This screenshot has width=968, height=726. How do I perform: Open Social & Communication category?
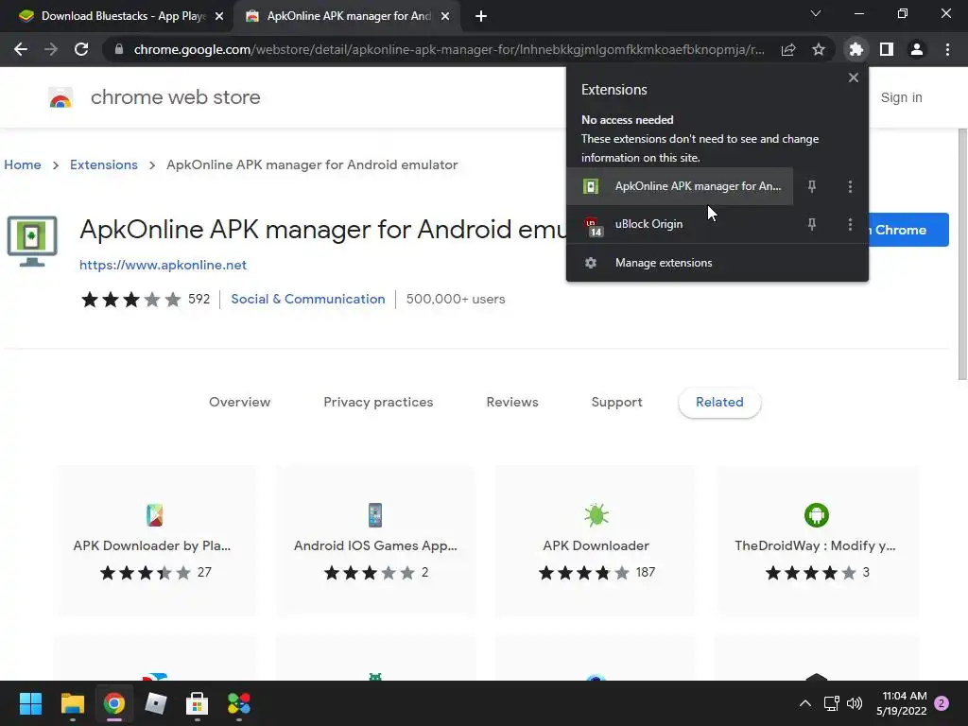308,299
